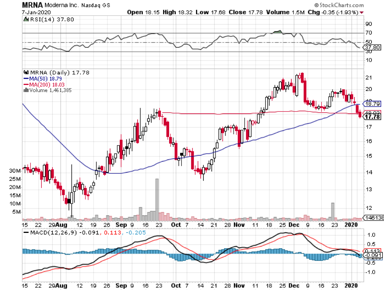This screenshot has width=384, height=290.
Task: Click the 90 label on RSI axis
Action: (x=369, y=24)
